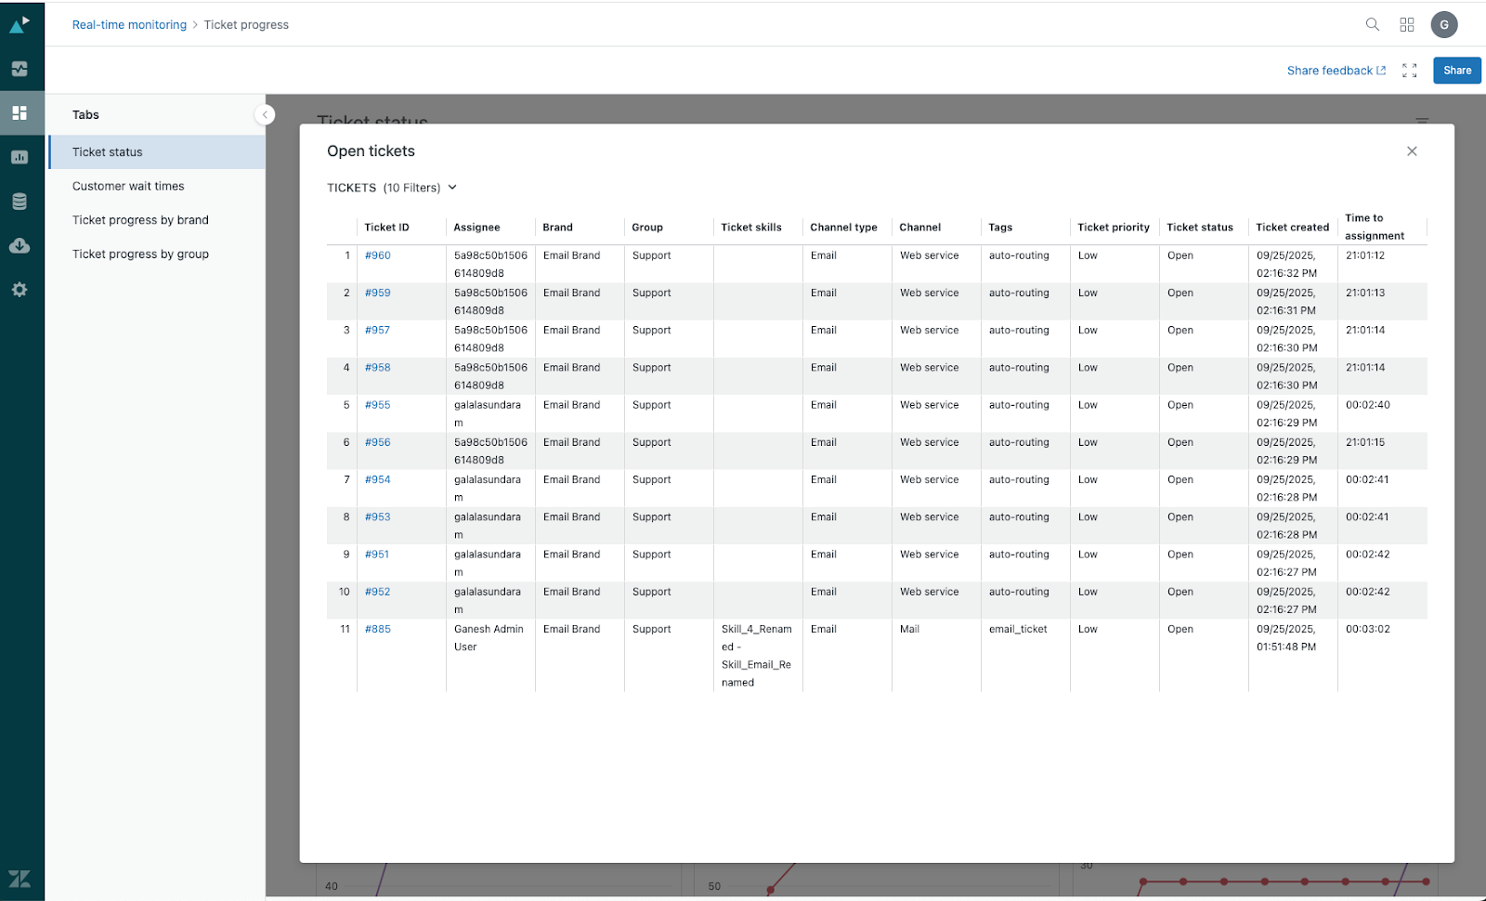Click the Share button

point(1456,71)
